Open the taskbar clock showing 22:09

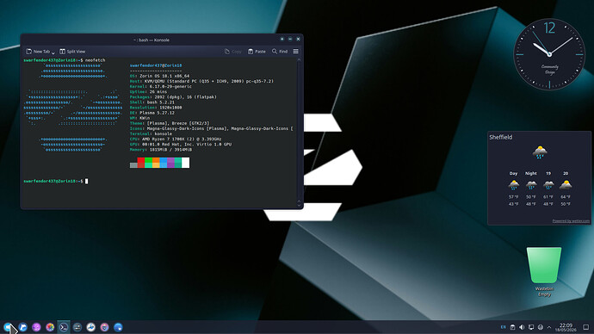pyautogui.click(x=566, y=328)
